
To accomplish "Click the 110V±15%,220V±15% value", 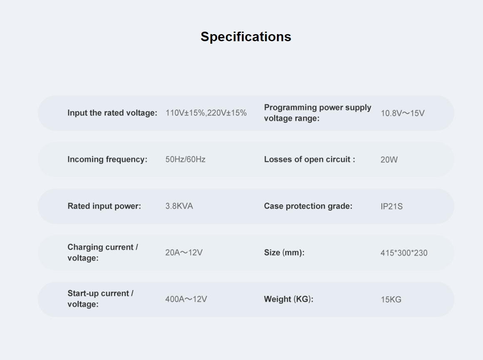I will 206,113.
